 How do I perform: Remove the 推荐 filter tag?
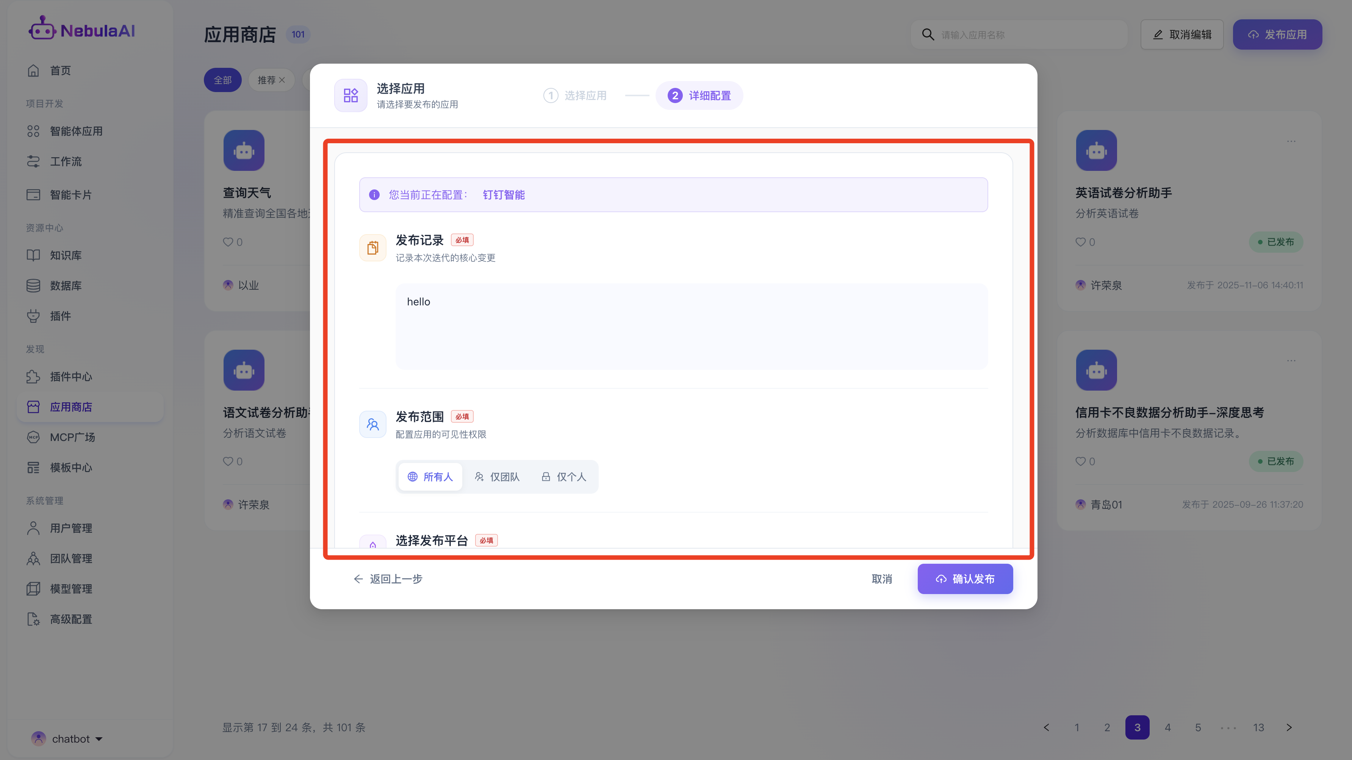[282, 80]
